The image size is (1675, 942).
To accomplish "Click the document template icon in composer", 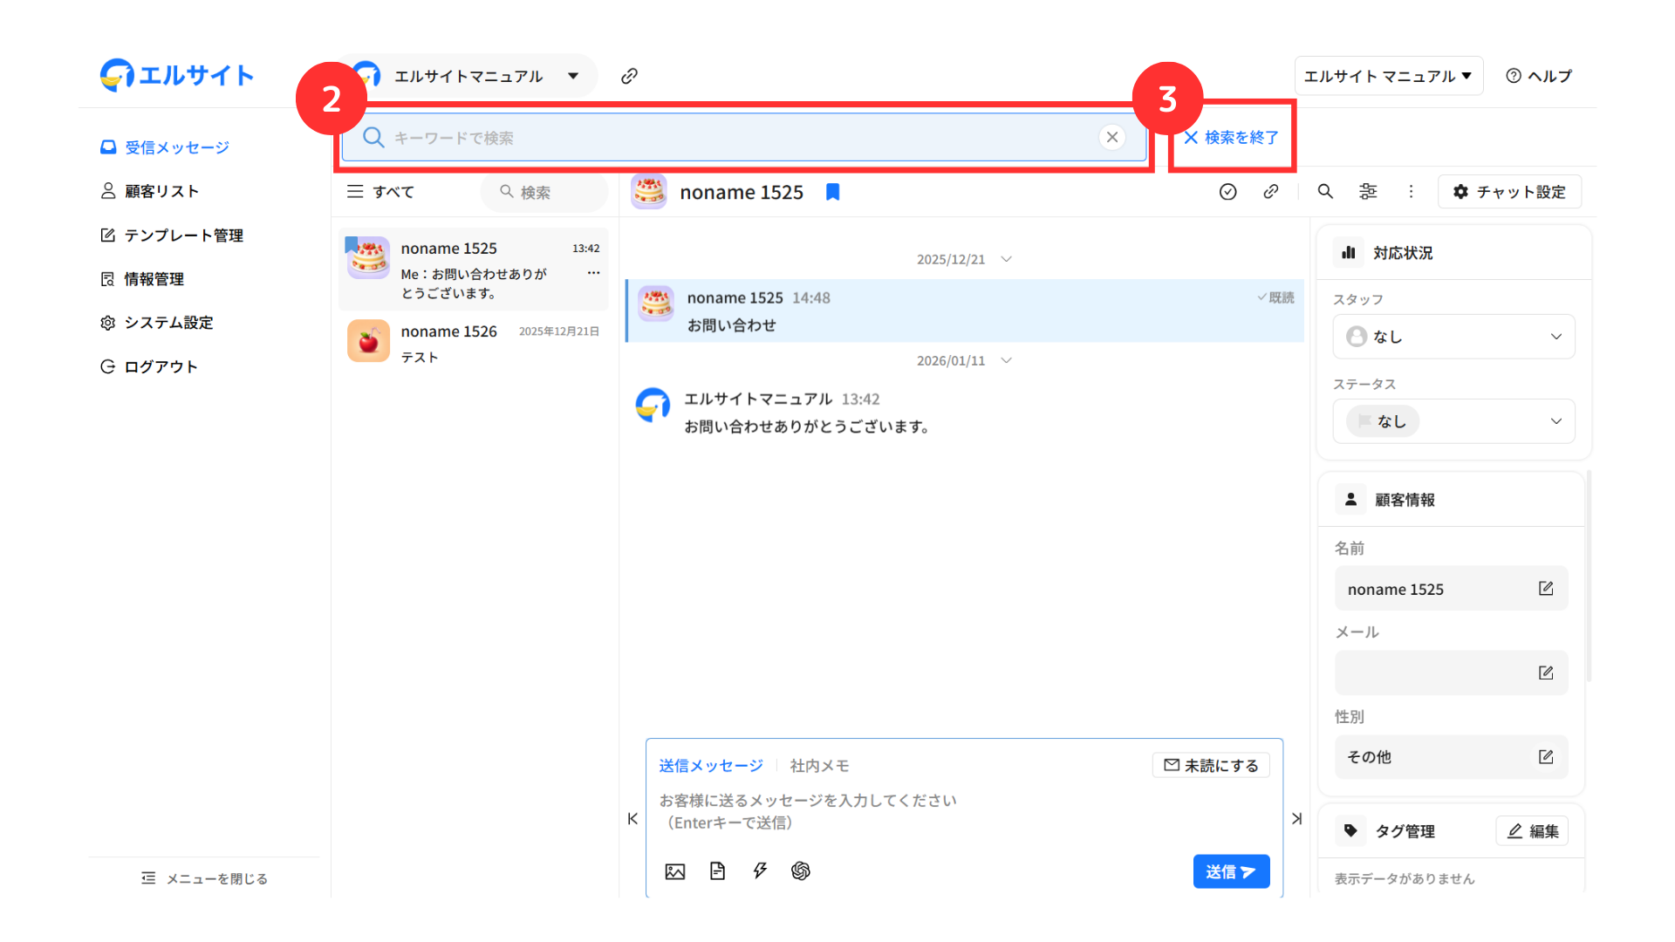I will point(717,871).
